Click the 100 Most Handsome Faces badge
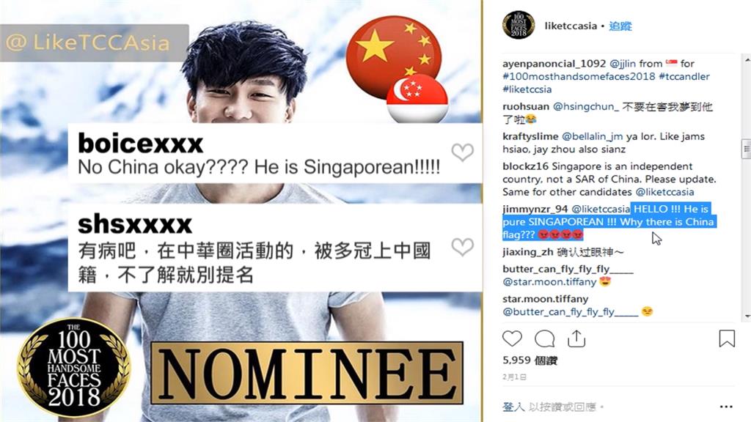 tap(74, 368)
